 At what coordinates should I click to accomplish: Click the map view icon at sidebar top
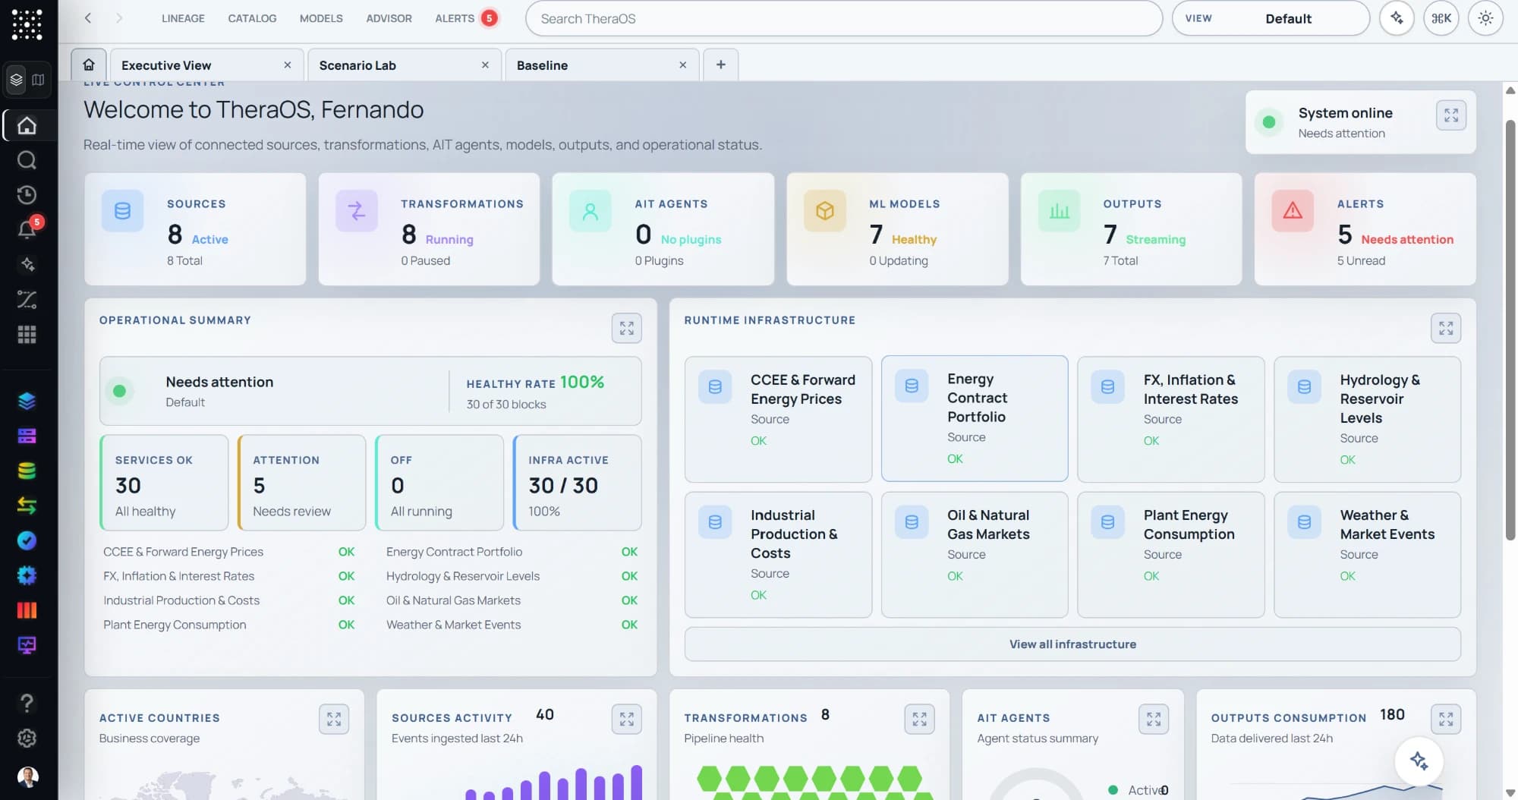point(38,80)
